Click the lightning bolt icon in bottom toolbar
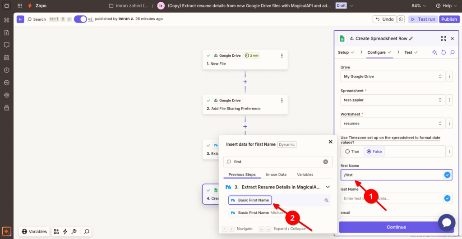Image resolution: width=462 pixels, height=239 pixels. [x=65, y=231]
